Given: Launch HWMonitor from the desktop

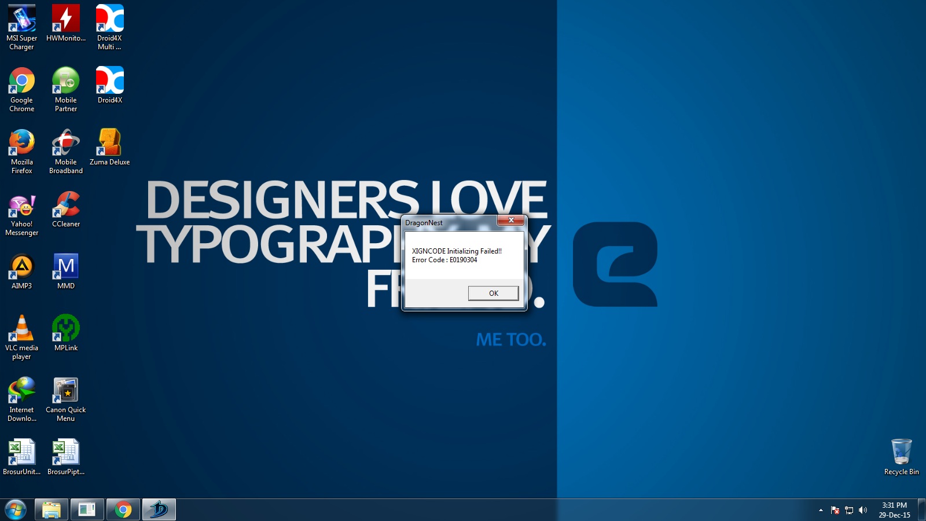Looking at the screenshot, I should click(66, 23).
